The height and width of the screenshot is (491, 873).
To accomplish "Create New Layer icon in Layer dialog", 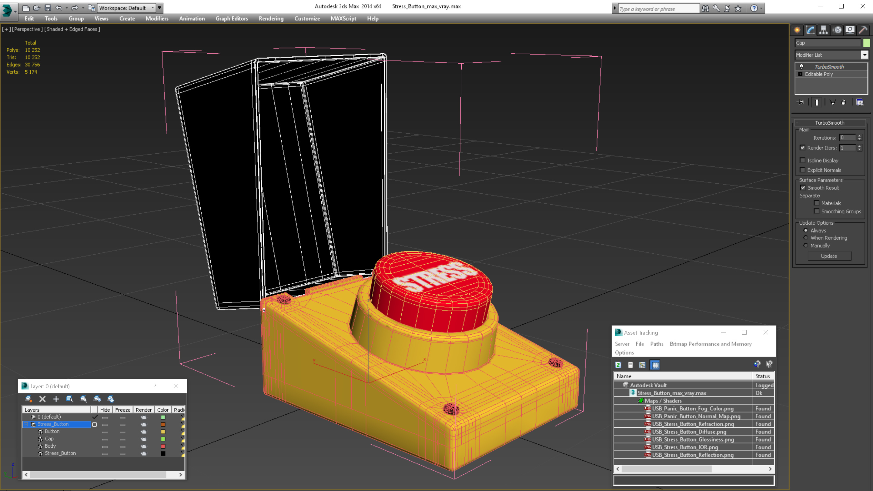I will click(x=28, y=399).
